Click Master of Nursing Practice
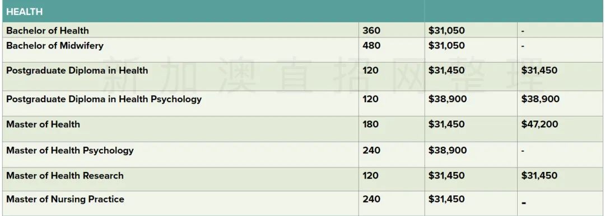Screen dimensions: 605x216 pos(65,199)
